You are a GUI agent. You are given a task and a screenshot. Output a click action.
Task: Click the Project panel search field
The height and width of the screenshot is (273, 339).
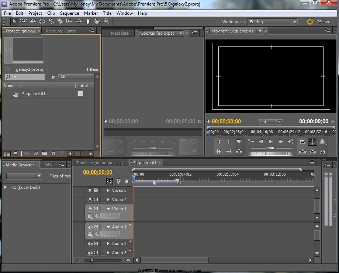click(x=25, y=77)
